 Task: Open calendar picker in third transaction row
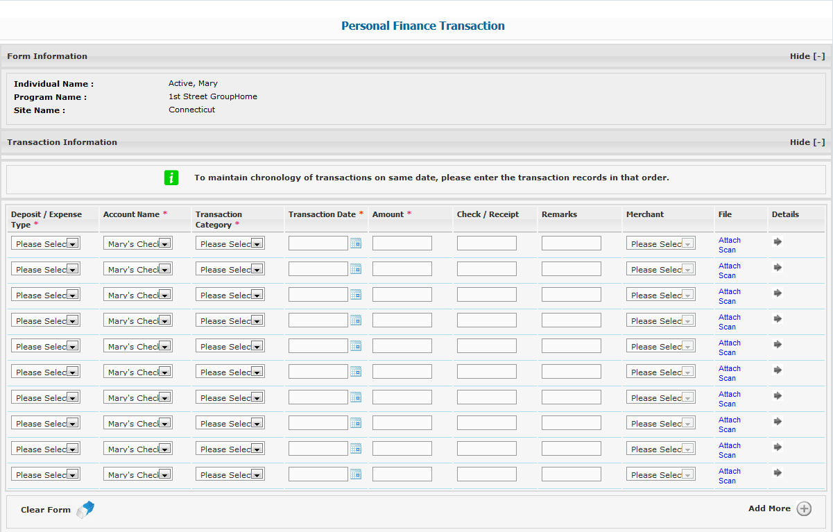pos(356,294)
